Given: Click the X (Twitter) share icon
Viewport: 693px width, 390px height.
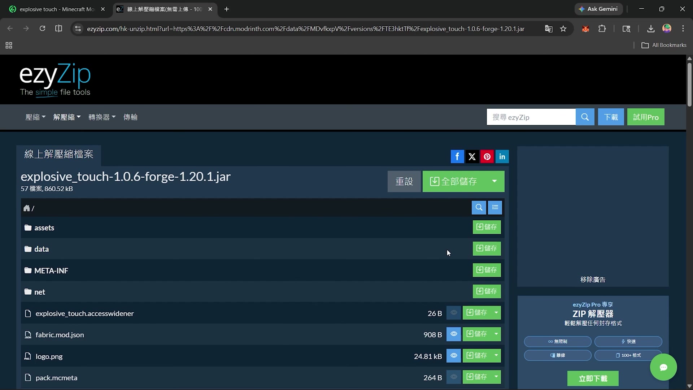Looking at the screenshot, I should pos(472,157).
